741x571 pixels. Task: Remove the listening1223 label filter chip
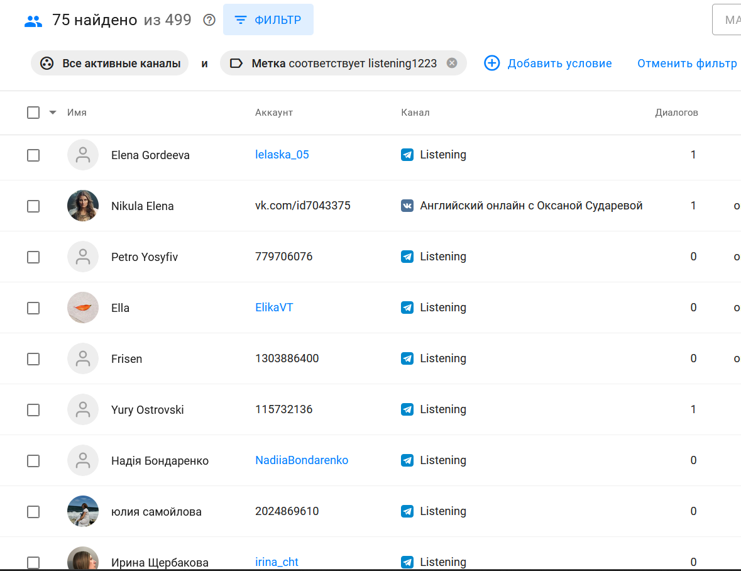coord(451,63)
